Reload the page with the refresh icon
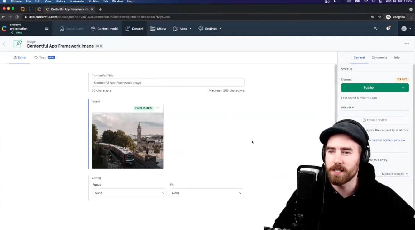 17,17
